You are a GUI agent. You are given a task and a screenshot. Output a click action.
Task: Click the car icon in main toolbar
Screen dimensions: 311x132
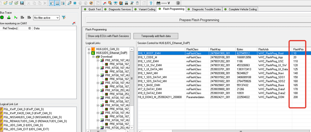pos(126,3)
